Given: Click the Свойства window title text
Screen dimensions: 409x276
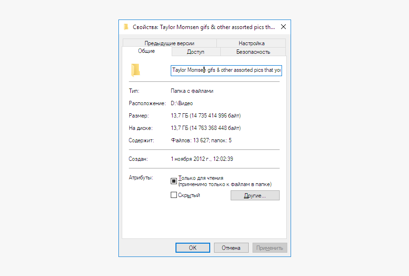Looking at the screenshot, I should pos(204,27).
